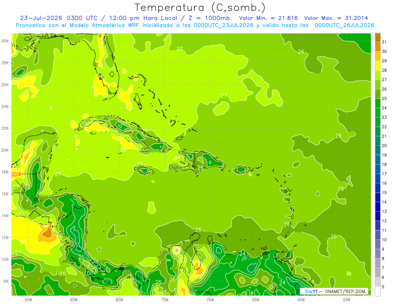Screen dimensions: 393x304
Task: Click the '14N' latitude axis label
Action: coord(5,216)
